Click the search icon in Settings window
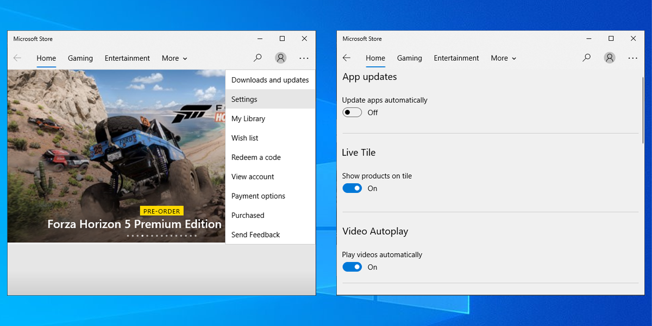 tap(587, 58)
